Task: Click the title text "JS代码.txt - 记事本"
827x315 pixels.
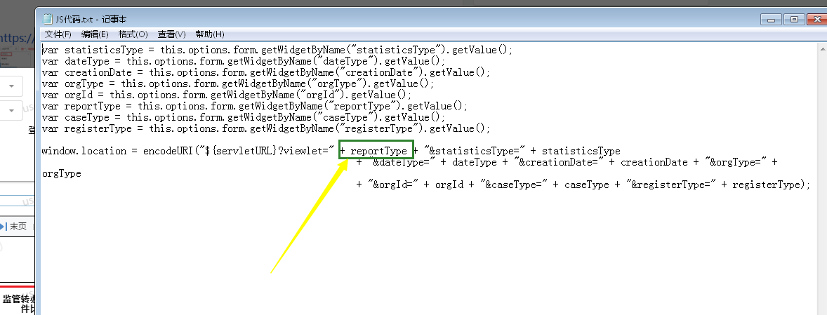Action: [91, 20]
